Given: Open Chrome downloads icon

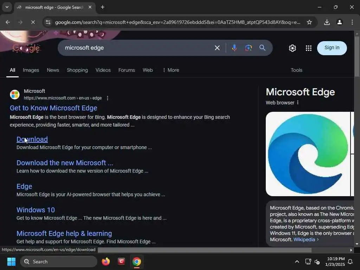Looking at the screenshot, I should 327,22.
